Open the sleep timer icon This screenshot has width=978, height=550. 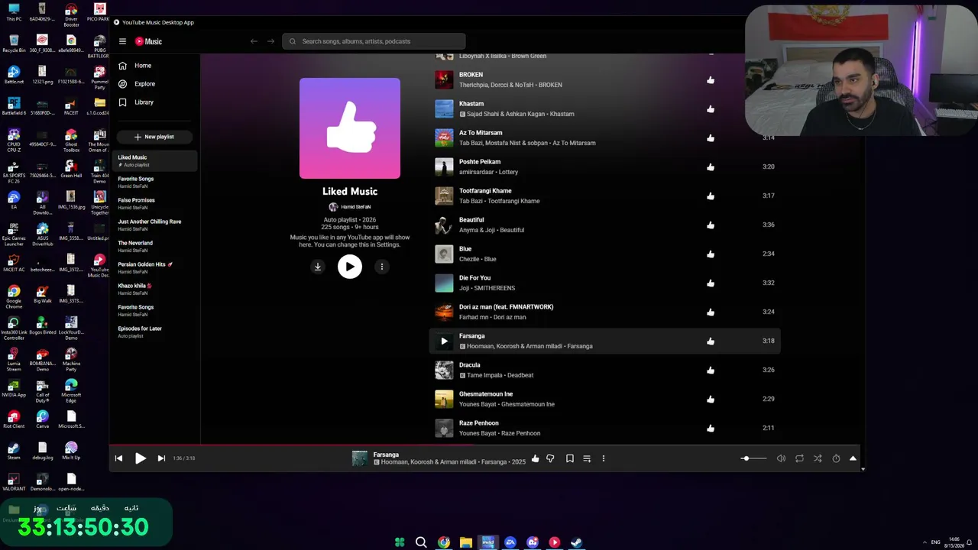tap(836, 458)
